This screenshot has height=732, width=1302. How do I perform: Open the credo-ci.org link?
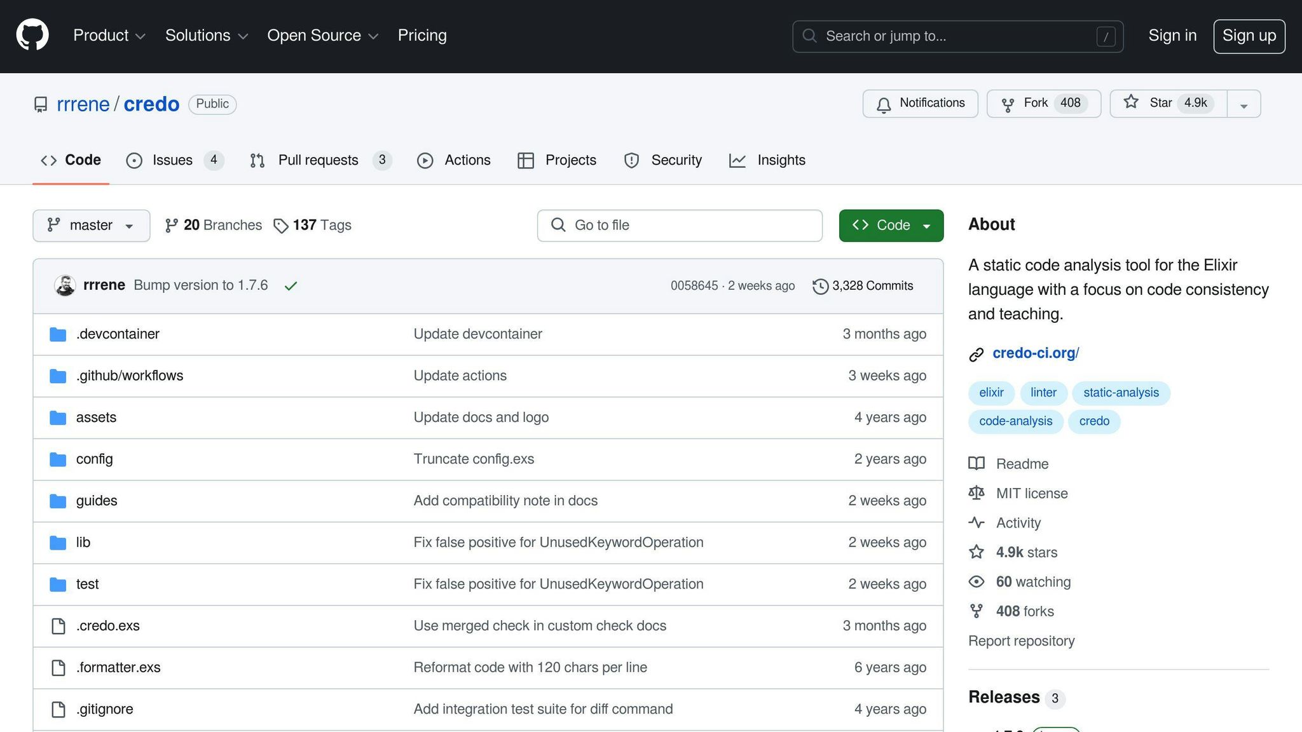[1035, 353]
